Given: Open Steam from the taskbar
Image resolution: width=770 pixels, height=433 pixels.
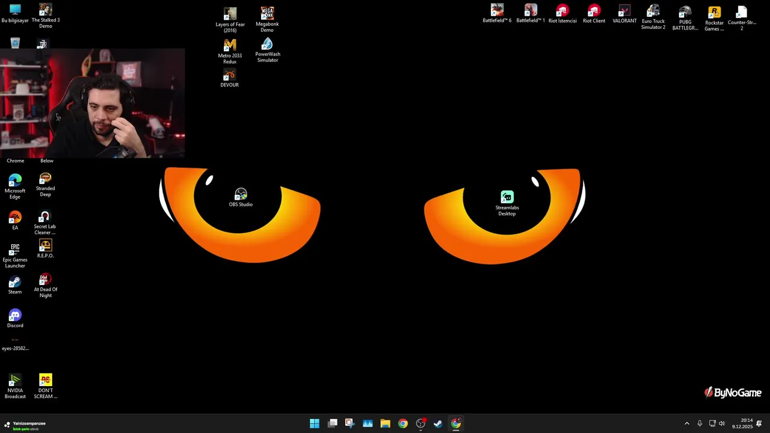Looking at the screenshot, I should pos(438,423).
